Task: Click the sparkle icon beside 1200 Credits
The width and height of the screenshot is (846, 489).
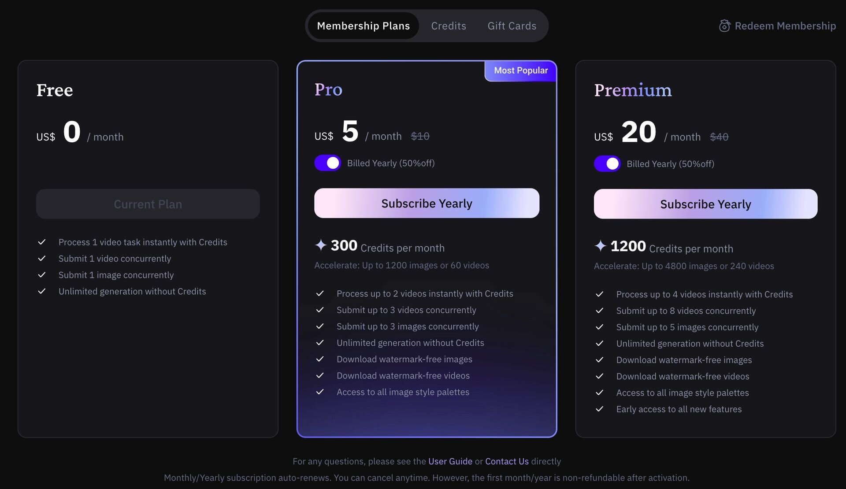Action: click(x=600, y=246)
